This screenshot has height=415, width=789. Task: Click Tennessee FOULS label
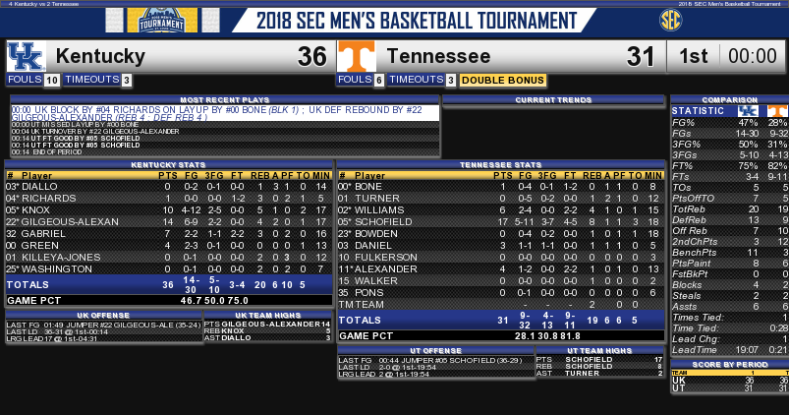point(355,80)
